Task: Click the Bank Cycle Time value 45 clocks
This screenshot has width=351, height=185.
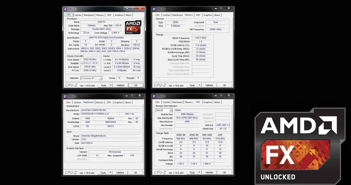Action: [x=200, y=60]
